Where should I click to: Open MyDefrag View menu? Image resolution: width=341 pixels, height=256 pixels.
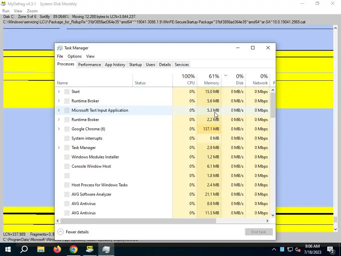[x=18, y=11]
